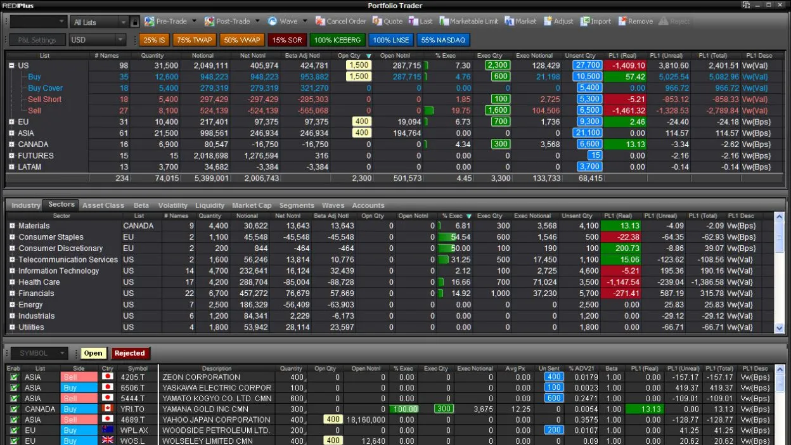Click the 15% SOR red swatch button
The height and width of the screenshot is (445, 791).
287,40
